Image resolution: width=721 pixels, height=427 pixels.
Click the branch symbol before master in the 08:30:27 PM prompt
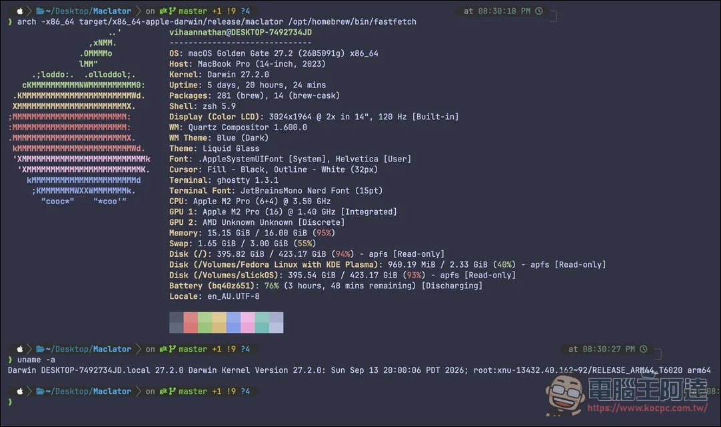coord(173,349)
